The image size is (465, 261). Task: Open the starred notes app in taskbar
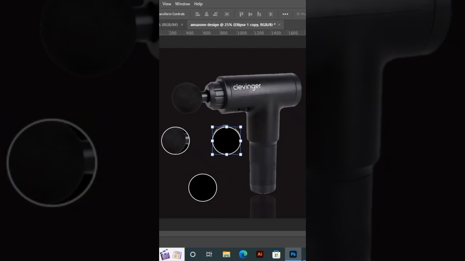pyautogui.click(x=177, y=254)
